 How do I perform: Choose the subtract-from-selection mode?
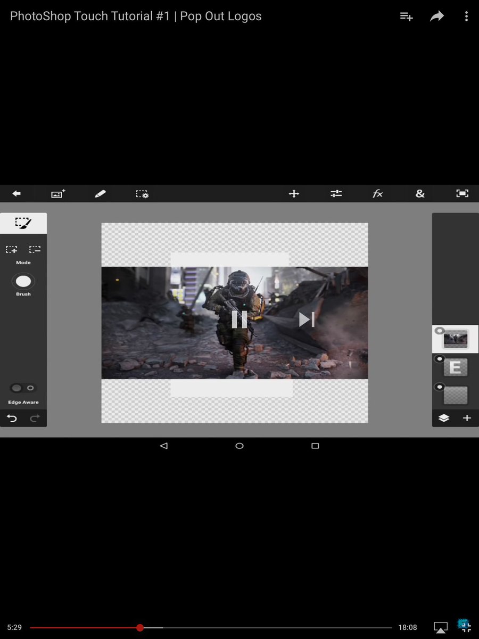click(35, 249)
